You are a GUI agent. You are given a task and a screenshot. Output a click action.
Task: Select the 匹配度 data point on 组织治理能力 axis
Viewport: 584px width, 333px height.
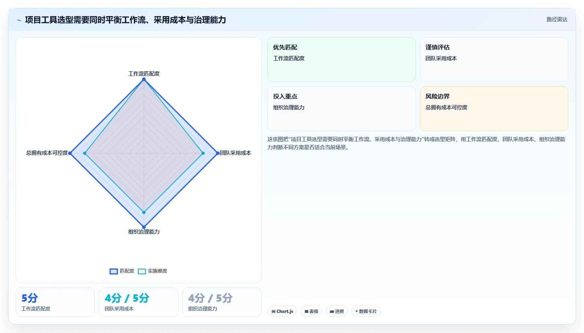point(144,227)
